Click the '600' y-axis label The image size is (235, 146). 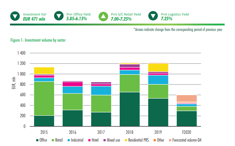(x=23, y=95)
